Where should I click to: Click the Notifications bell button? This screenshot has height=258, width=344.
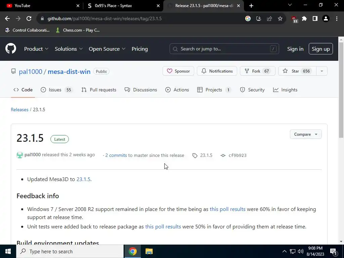pos(217,71)
